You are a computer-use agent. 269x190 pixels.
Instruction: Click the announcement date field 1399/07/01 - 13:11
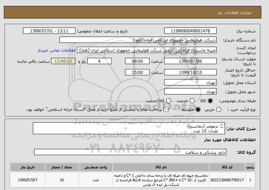[x=49, y=31]
